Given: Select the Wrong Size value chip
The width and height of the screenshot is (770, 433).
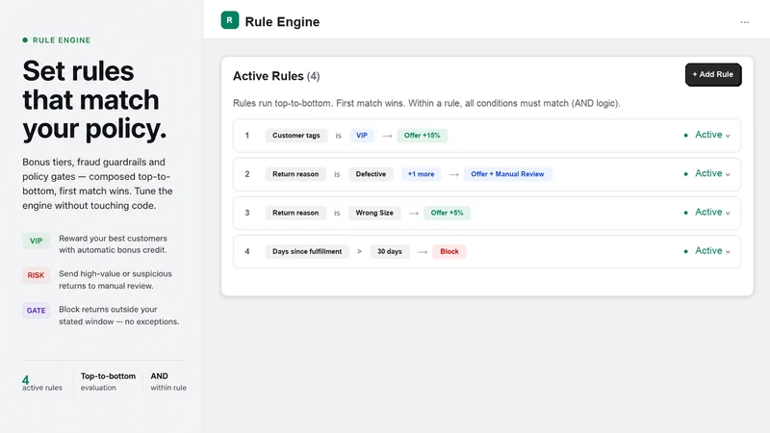Looking at the screenshot, I should coord(374,213).
